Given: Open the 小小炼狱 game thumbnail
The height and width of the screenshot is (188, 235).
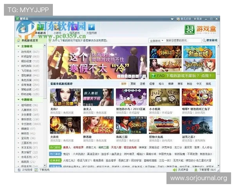Looking at the screenshot, I should coord(164,97).
